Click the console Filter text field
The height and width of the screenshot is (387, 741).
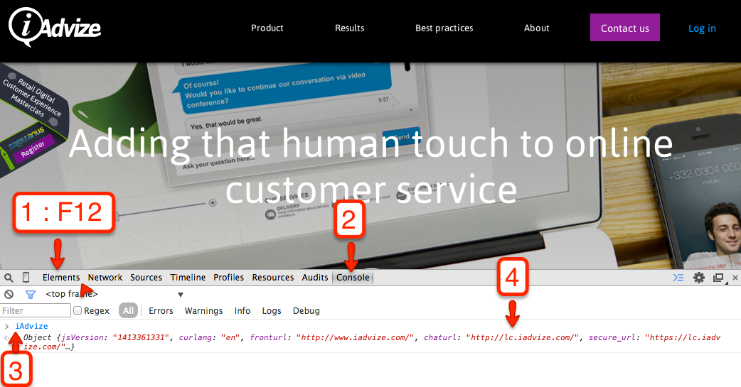coord(36,310)
